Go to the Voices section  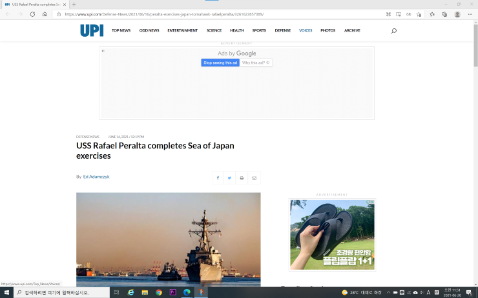click(x=306, y=30)
